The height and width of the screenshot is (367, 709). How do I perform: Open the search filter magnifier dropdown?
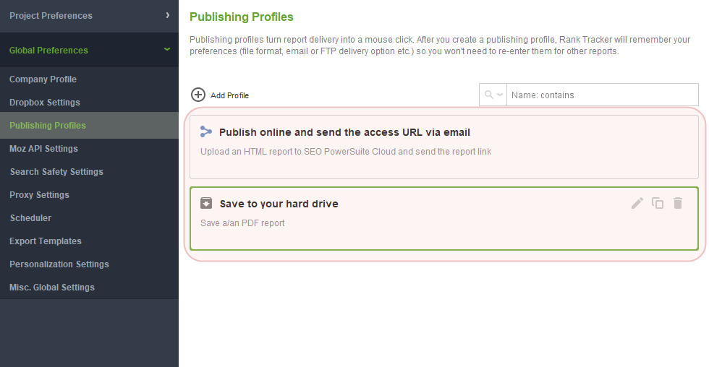tap(493, 95)
